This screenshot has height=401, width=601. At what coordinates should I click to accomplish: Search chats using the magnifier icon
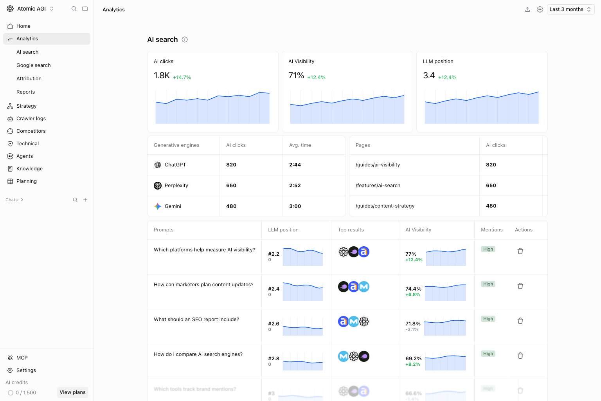coord(75,200)
